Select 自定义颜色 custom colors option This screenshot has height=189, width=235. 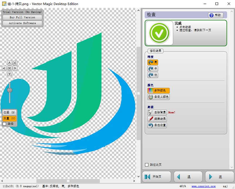click(158, 97)
